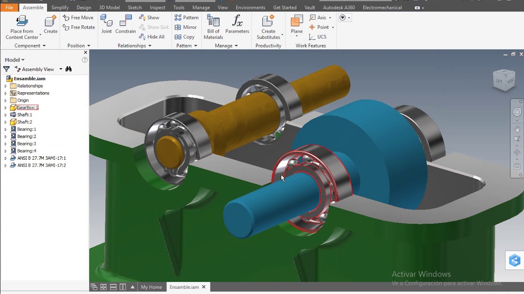Click the Full Navigation Wheel icon
This screenshot has width=524, height=294.
point(517,112)
